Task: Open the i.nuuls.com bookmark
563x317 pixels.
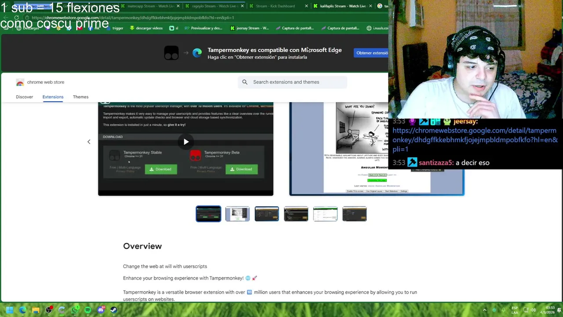Action: [378, 28]
